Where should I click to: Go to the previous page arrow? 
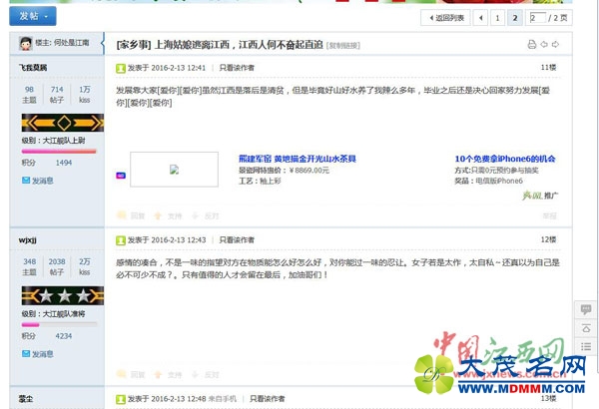pyautogui.click(x=480, y=18)
